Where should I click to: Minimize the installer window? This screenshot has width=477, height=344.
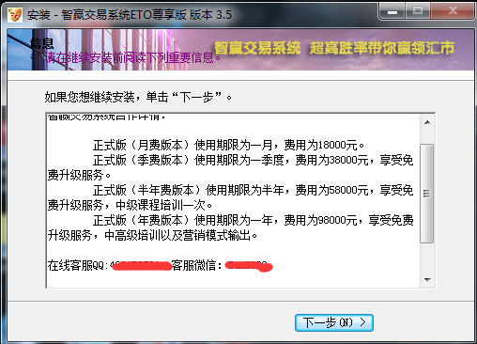coord(392,11)
